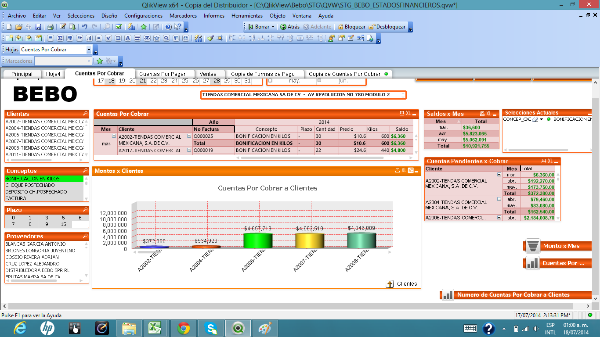
Task: Open Skype from the taskbar
Action: tap(211, 328)
